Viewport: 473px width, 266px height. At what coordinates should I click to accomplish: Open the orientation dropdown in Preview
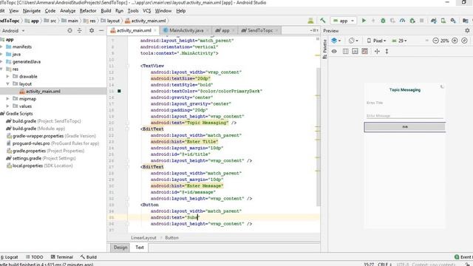pyautogui.click(x=353, y=41)
